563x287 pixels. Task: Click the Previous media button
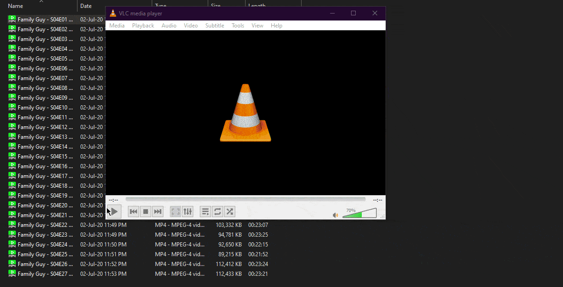134,212
